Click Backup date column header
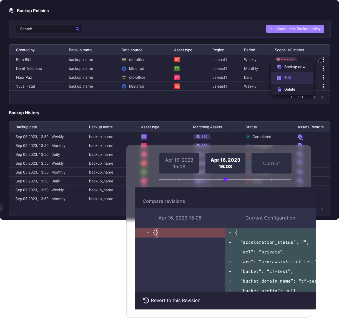This screenshot has height=318, width=339. coord(26,127)
